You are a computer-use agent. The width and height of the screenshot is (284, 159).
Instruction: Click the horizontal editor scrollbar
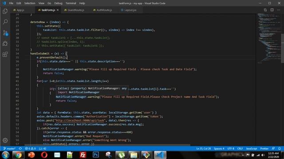pos(107,145)
